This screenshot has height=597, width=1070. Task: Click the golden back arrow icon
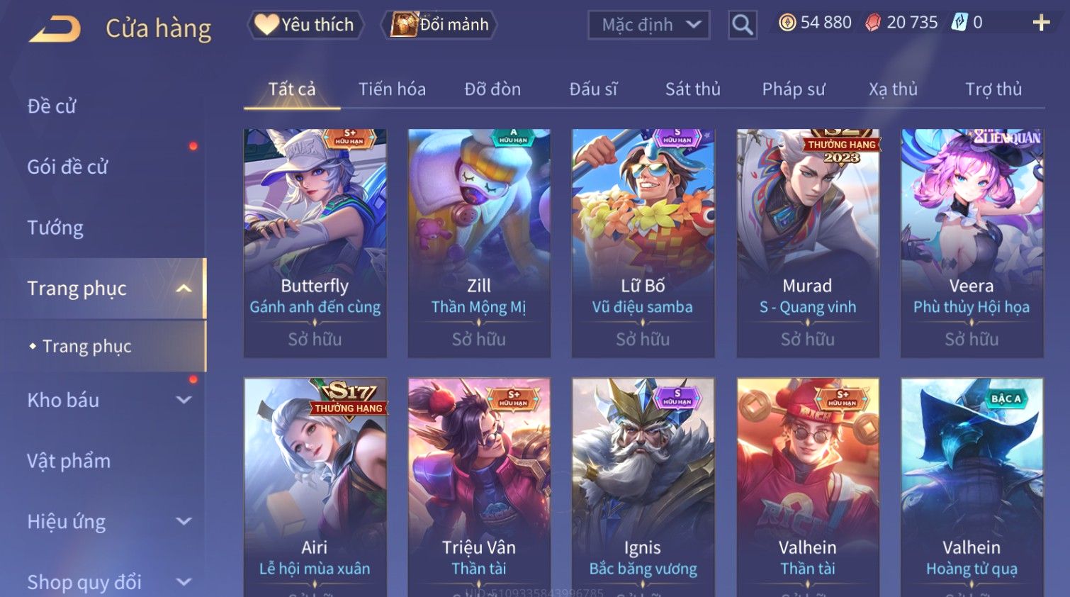[x=55, y=30]
